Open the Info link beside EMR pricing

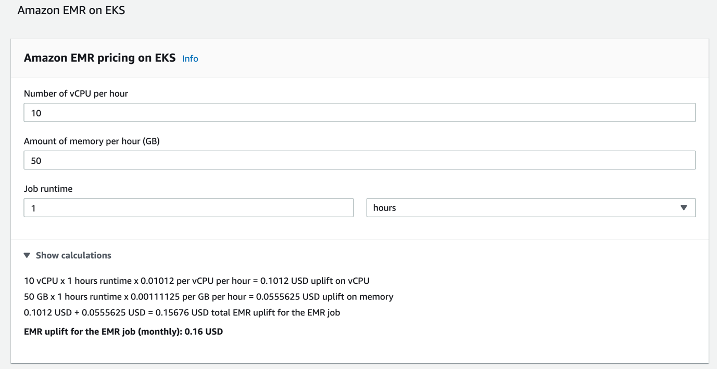pyautogui.click(x=190, y=59)
